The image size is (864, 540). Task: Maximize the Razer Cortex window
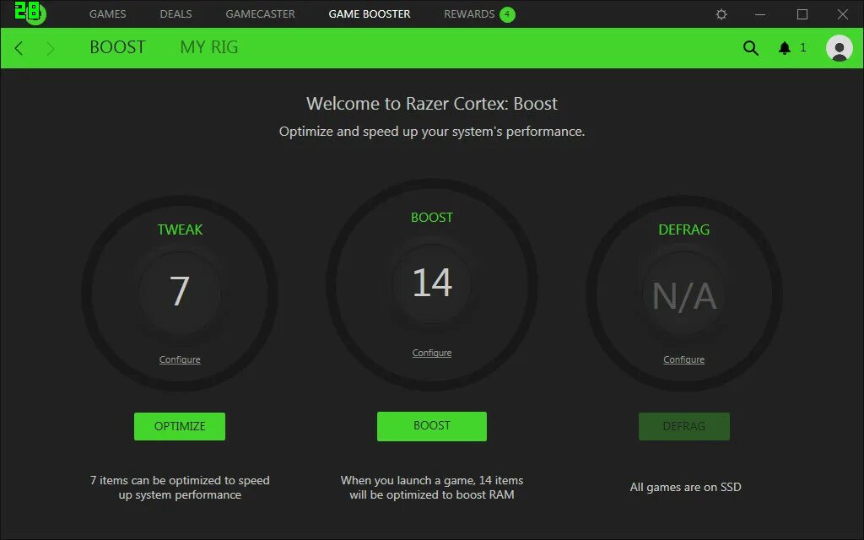coord(802,14)
